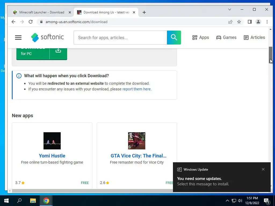Click the vertical scrollbar thumb
Viewport: 275px width, 206px height.
pyautogui.click(x=271, y=55)
